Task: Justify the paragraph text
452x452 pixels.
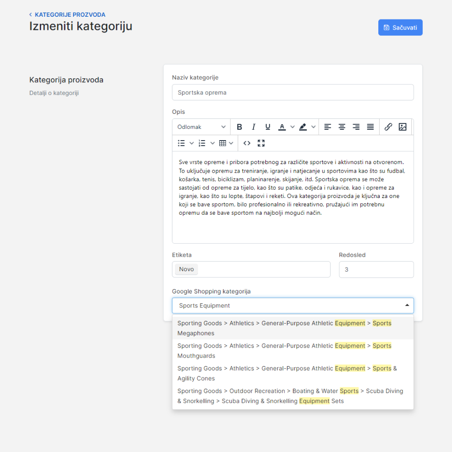Action: 370,127
